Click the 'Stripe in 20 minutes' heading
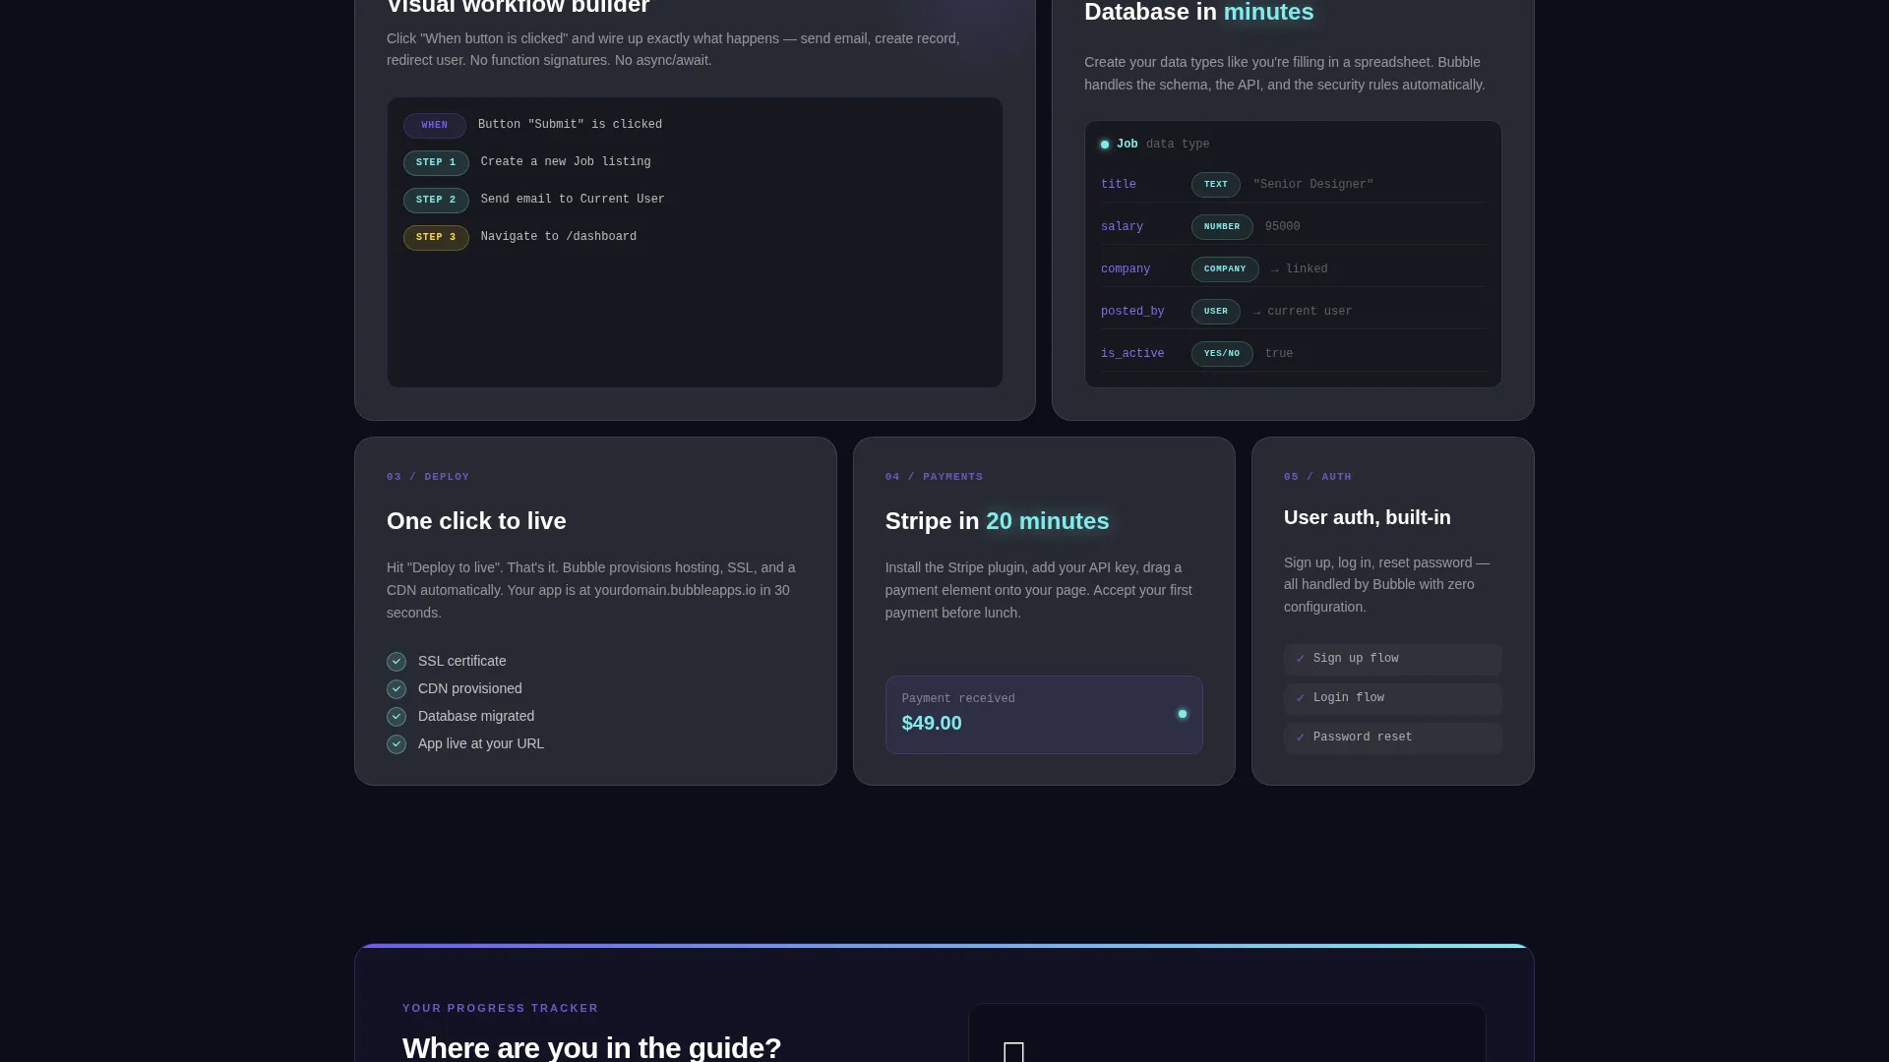The image size is (1889, 1062). click(x=997, y=521)
